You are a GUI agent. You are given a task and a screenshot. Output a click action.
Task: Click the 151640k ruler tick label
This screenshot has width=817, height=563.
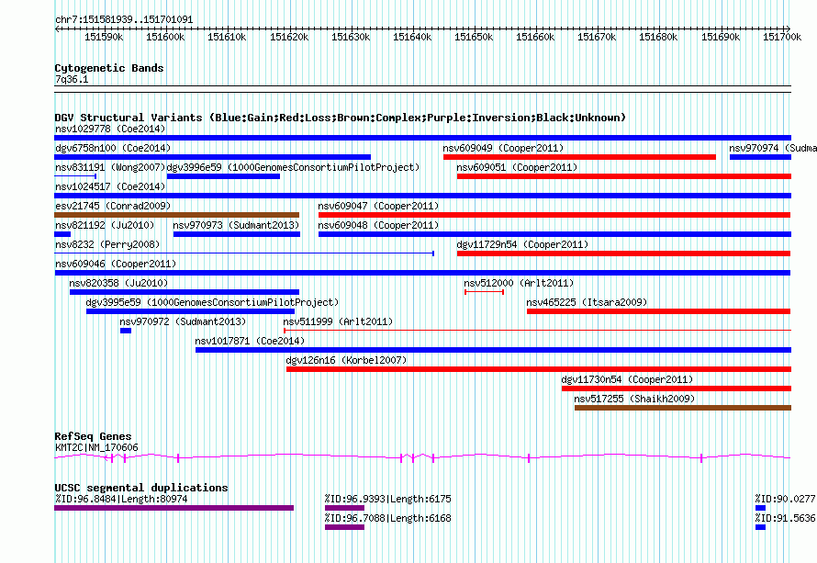pos(412,37)
